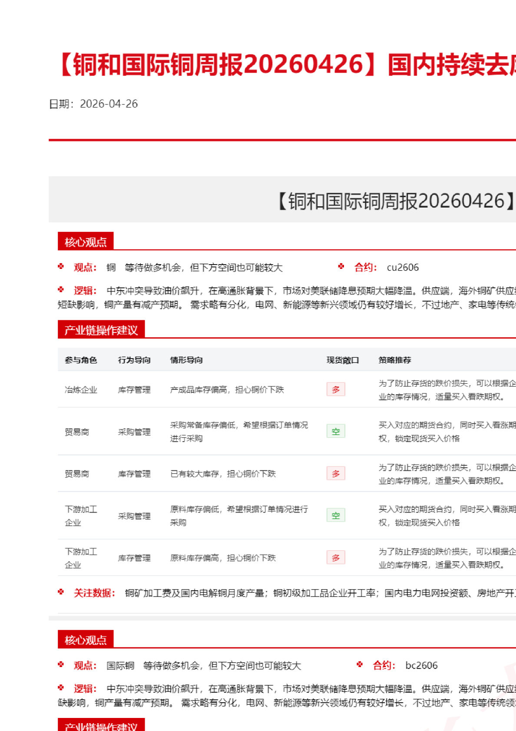Screen dimensions: 516x731
Task: Click the red diamond bullet beside 关注数据
Action: (x=61, y=592)
